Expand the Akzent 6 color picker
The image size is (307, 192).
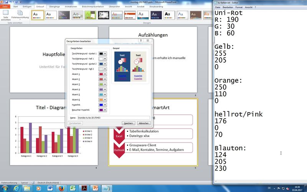click(103, 99)
